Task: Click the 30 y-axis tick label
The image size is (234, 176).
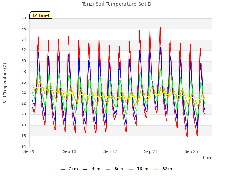Action: pyautogui.click(x=23, y=61)
